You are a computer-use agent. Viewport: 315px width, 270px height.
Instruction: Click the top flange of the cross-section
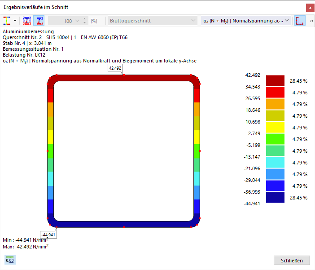[124, 78]
